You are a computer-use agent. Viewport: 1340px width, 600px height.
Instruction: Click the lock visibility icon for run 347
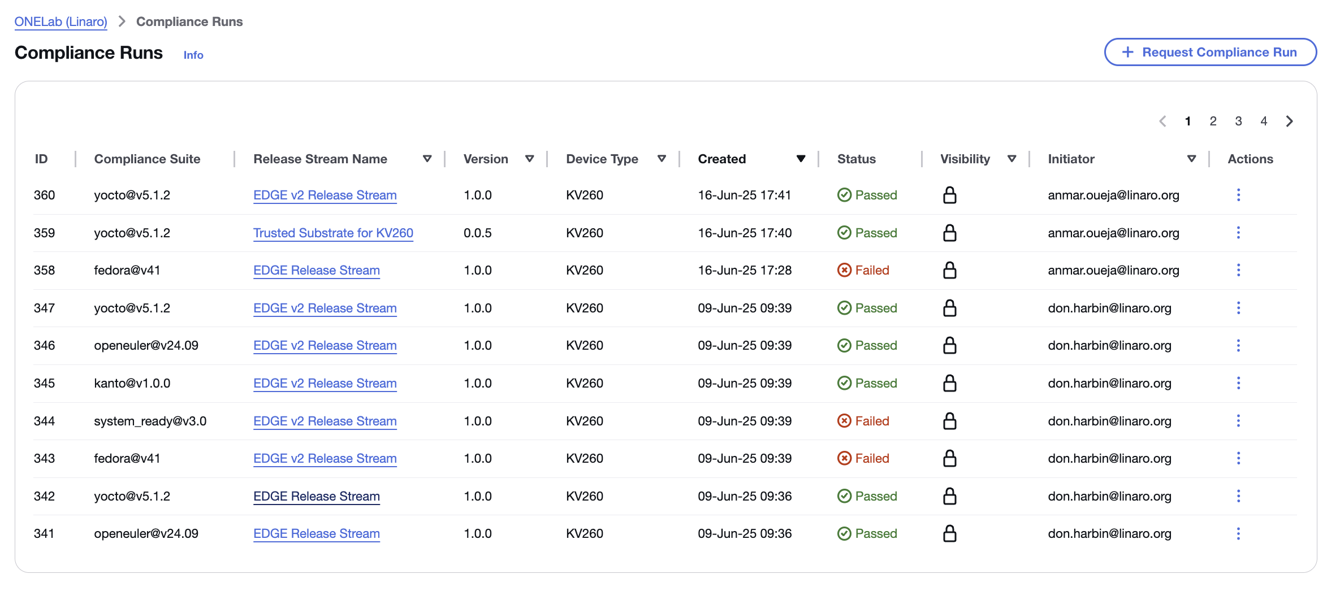pos(950,308)
